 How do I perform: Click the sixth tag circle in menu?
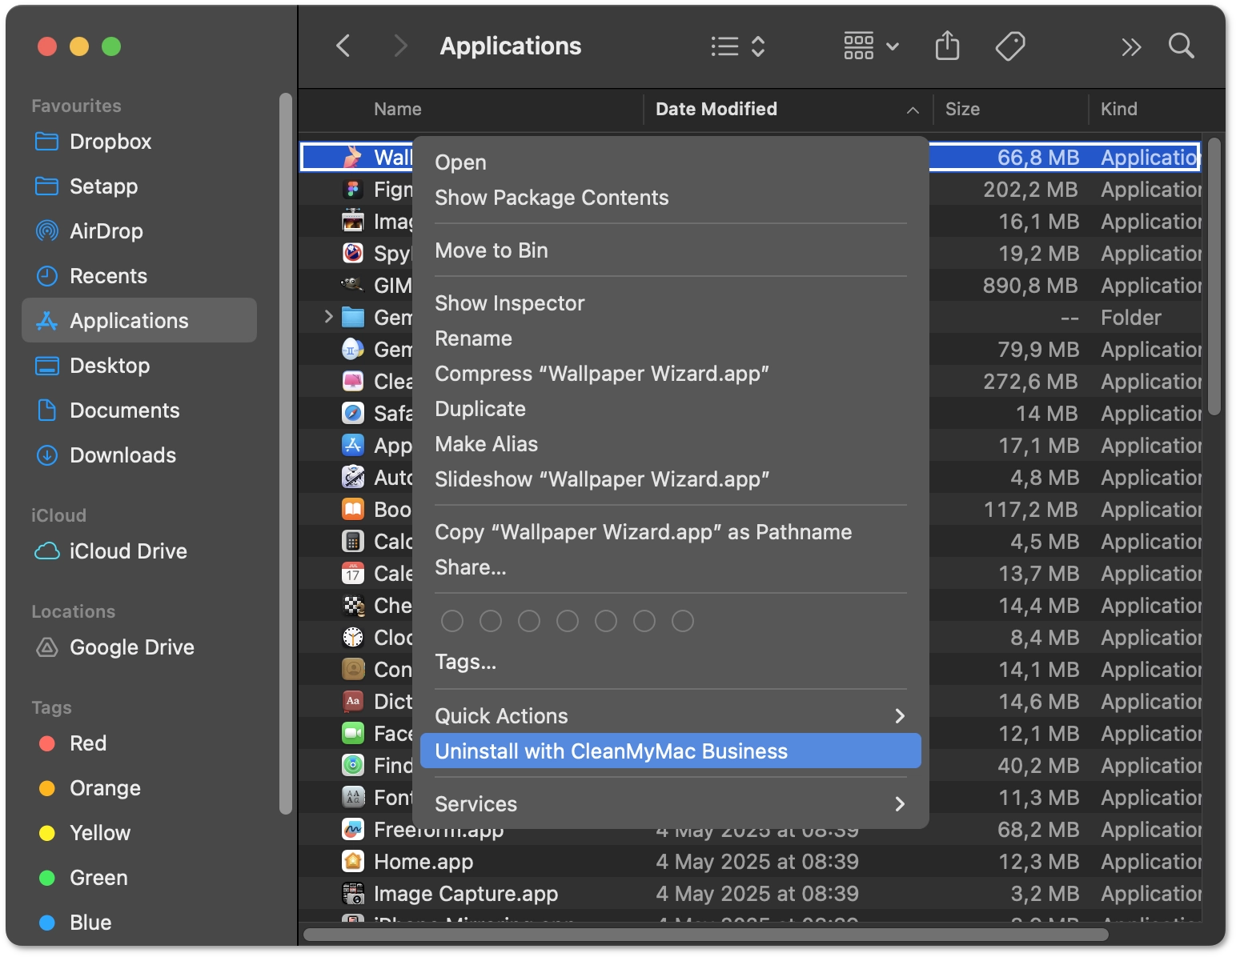(x=644, y=621)
